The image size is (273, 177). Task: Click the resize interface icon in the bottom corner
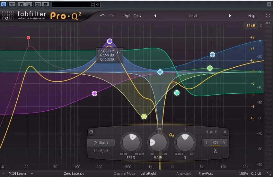[269, 173]
